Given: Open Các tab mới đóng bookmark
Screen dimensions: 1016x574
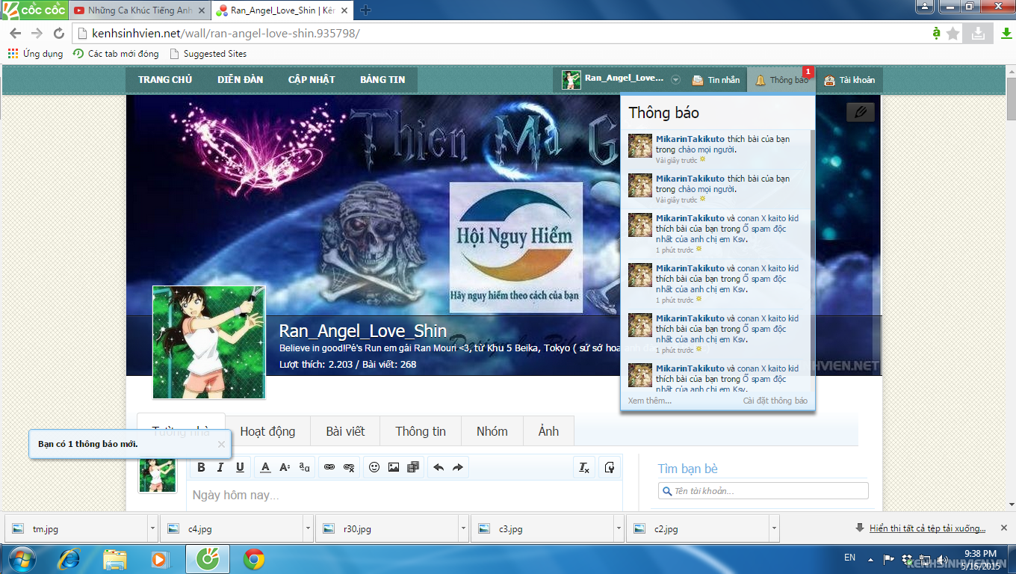Looking at the screenshot, I should click(x=116, y=54).
